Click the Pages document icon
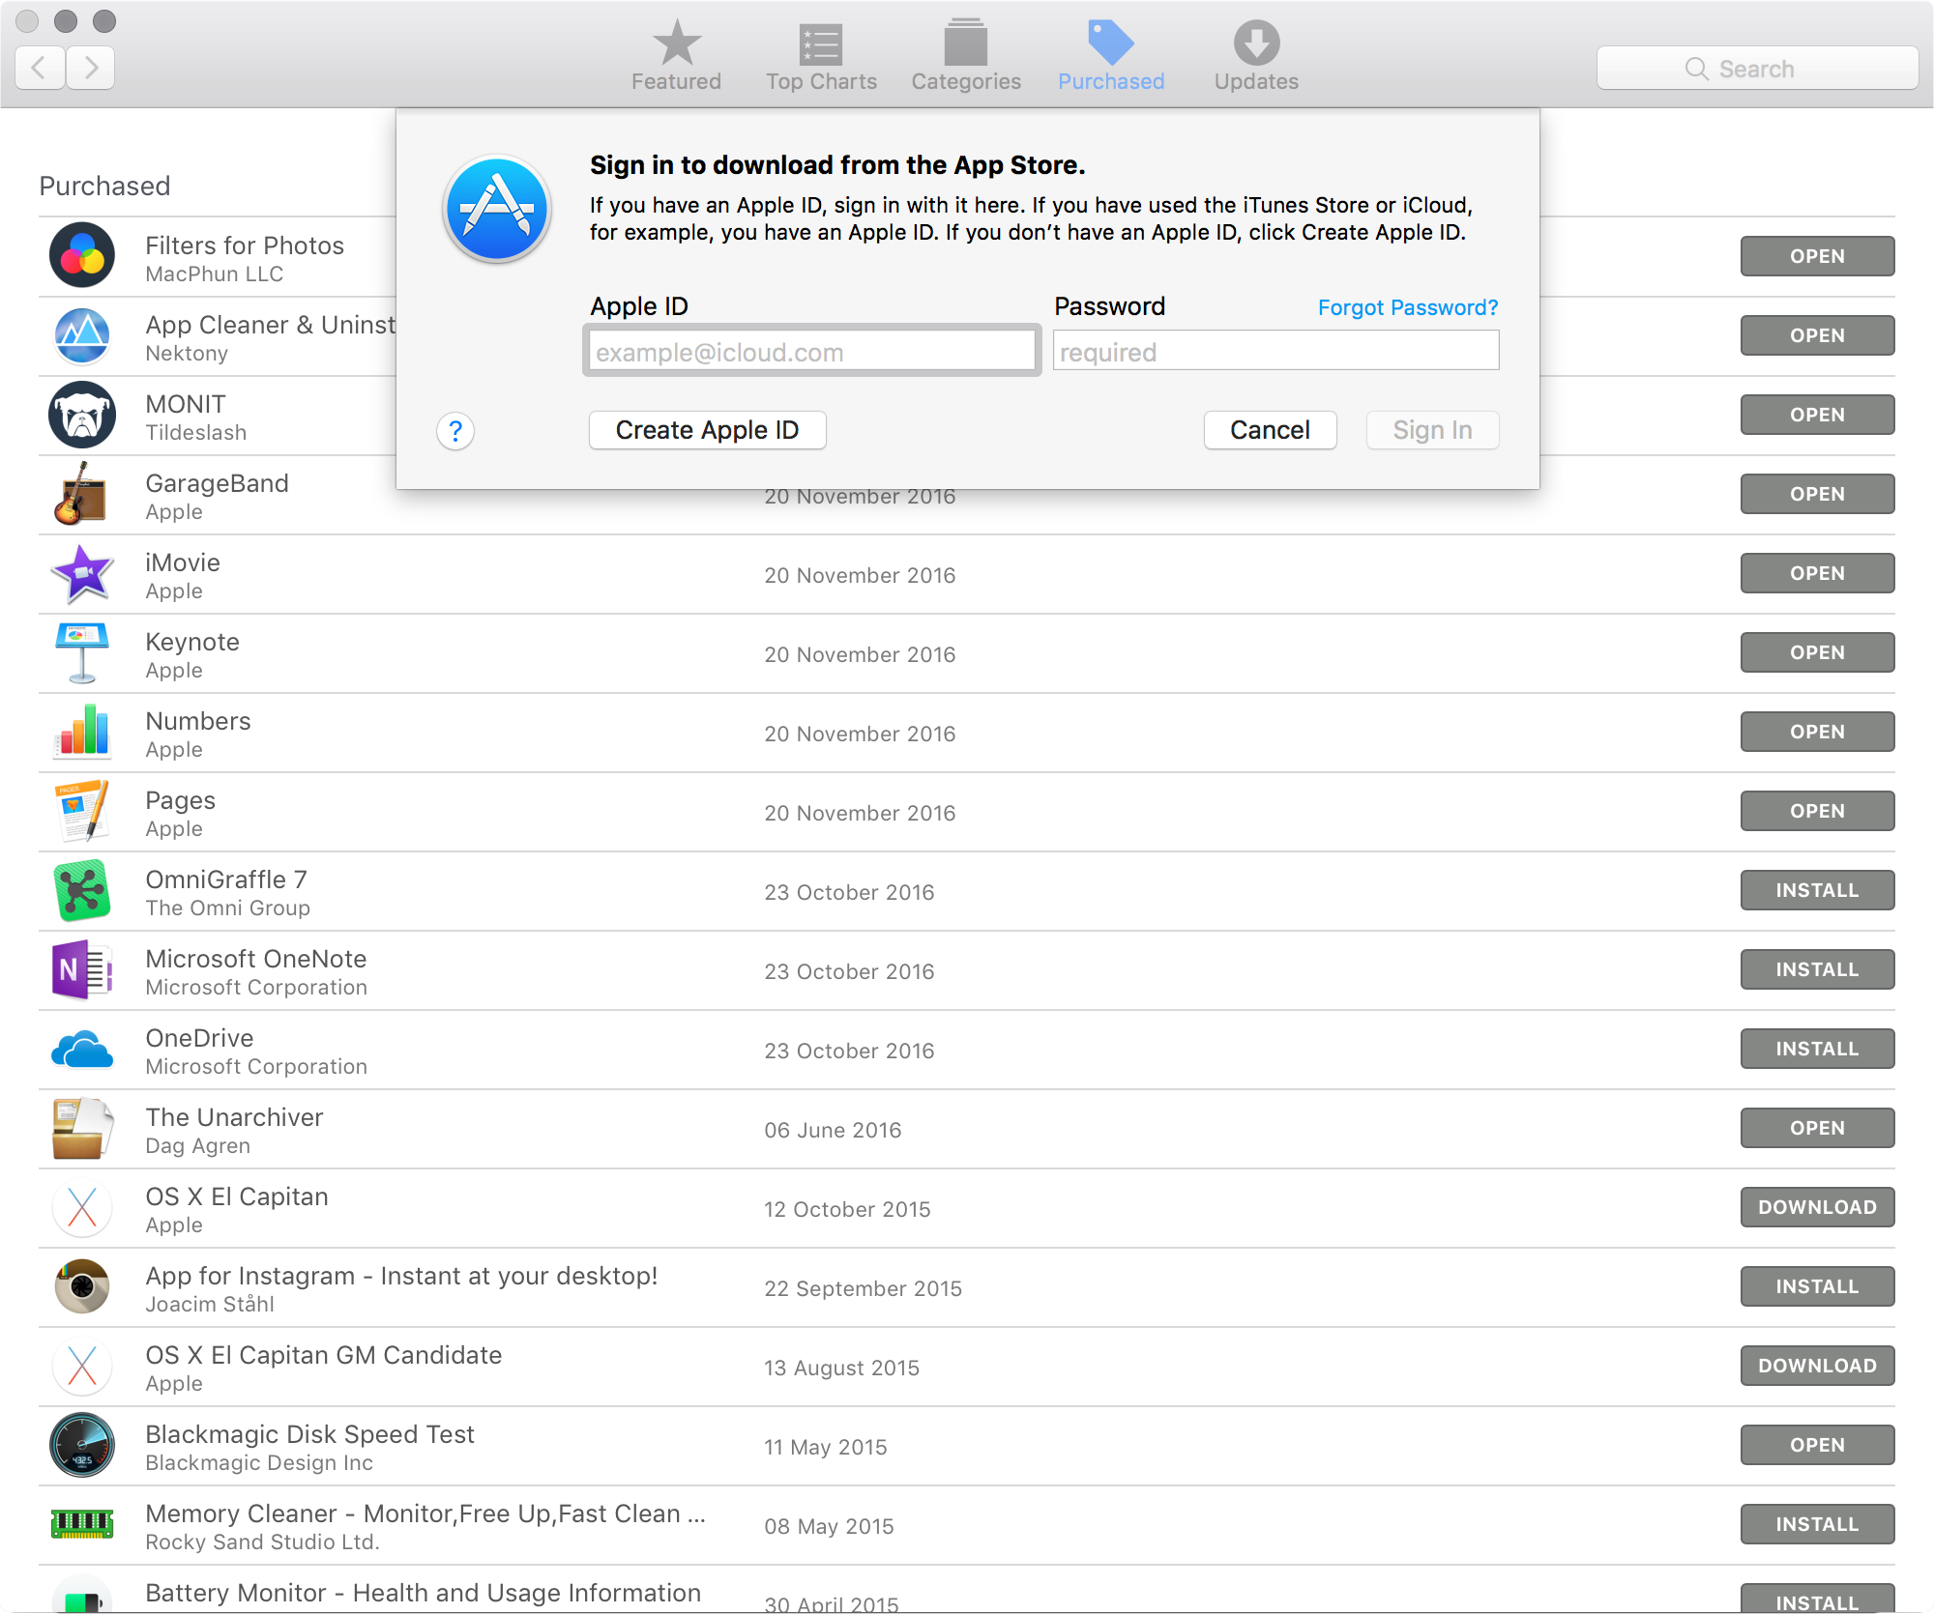Screen dimensions: 1934x1614 tap(82, 811)
